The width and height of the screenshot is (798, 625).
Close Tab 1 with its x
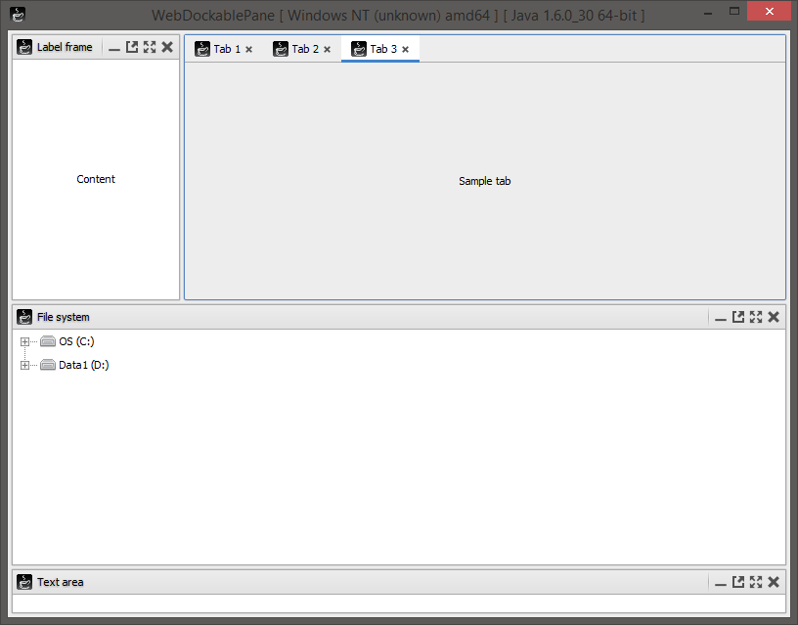click(248, 49)
